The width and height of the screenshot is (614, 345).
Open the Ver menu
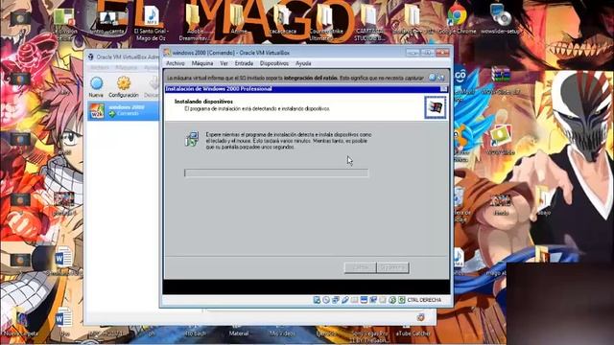tap(224, 63)
